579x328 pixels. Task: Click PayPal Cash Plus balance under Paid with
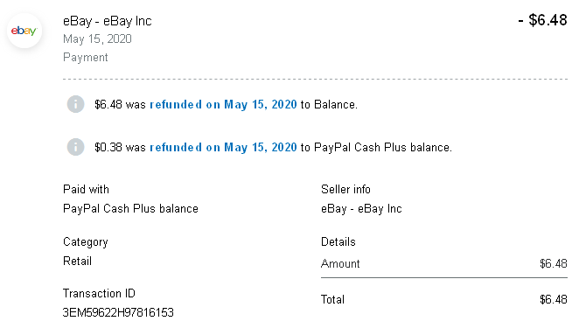[x=130, y=209]
